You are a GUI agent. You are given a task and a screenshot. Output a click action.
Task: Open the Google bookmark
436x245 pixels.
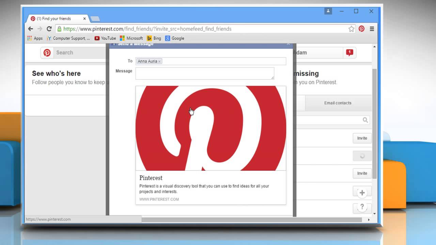click(x=174, y=38)
